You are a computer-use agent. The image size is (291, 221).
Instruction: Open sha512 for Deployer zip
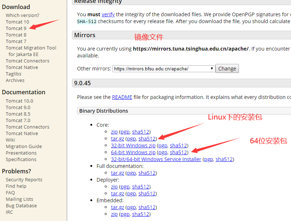tap(141, 187)
